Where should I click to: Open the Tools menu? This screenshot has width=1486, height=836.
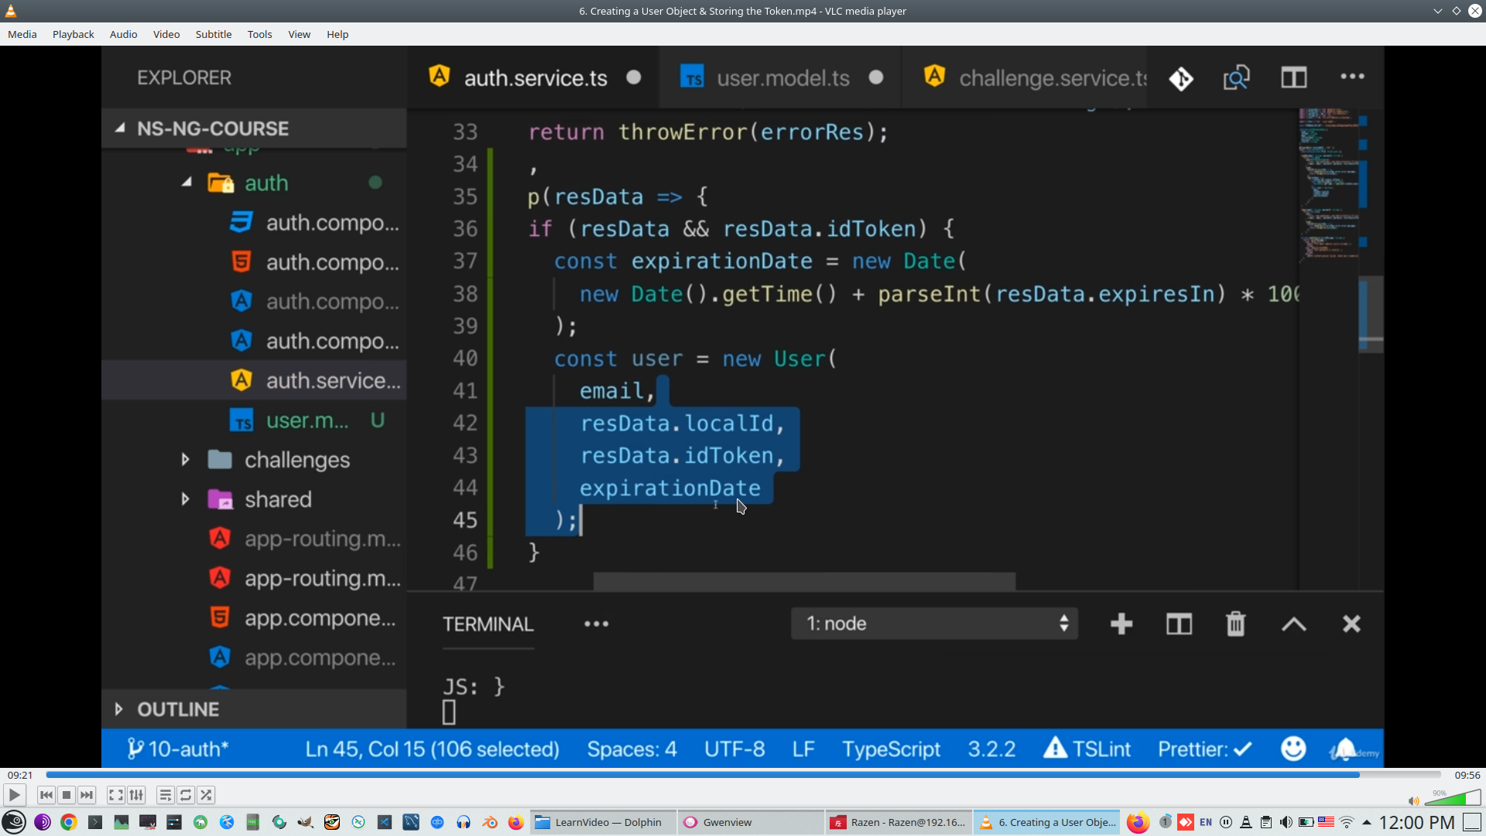(259, 34)
